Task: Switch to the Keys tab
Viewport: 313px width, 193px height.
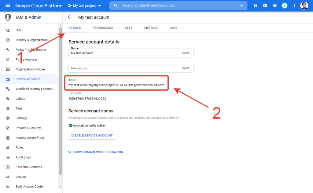Action: pyautogui.click(x=129, y=28)
